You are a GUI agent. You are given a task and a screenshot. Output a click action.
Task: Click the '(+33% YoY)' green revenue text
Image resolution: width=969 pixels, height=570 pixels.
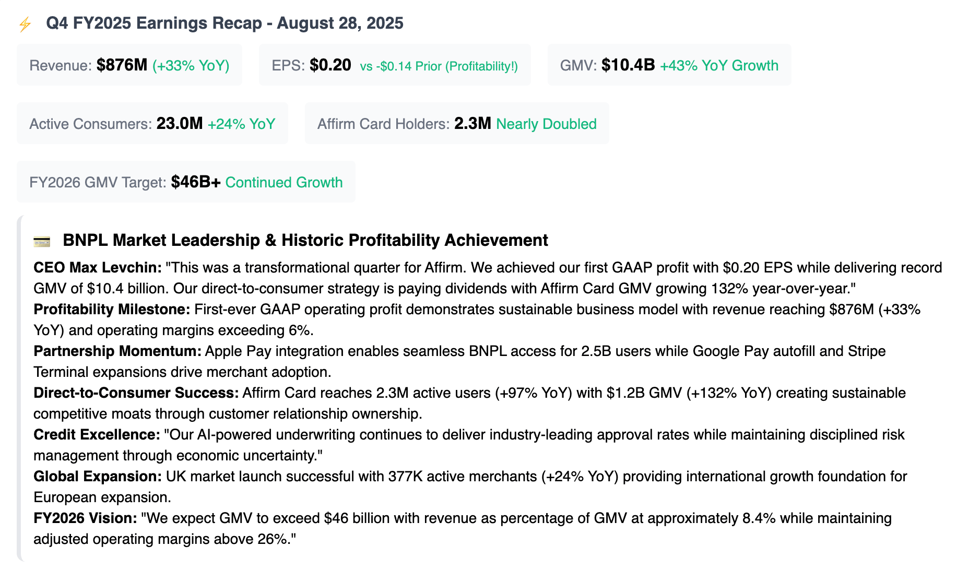191,66
